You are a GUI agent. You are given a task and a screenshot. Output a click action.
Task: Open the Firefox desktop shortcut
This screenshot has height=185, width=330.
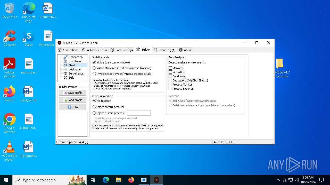coord(10,94)
